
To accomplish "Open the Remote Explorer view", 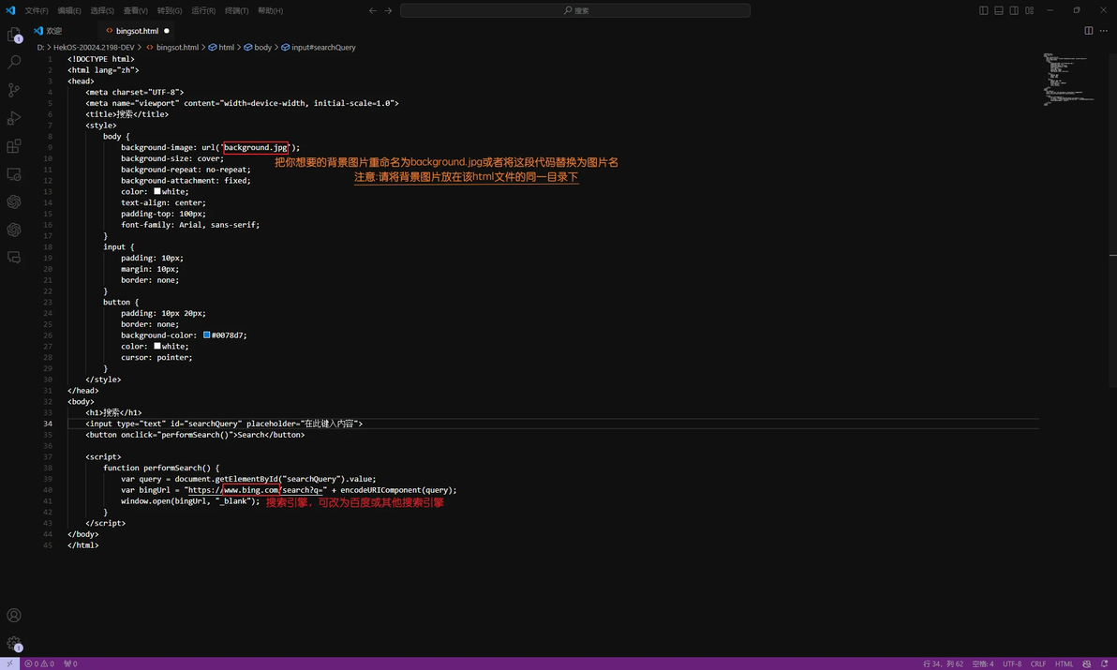I will click(x=13, y=173).
